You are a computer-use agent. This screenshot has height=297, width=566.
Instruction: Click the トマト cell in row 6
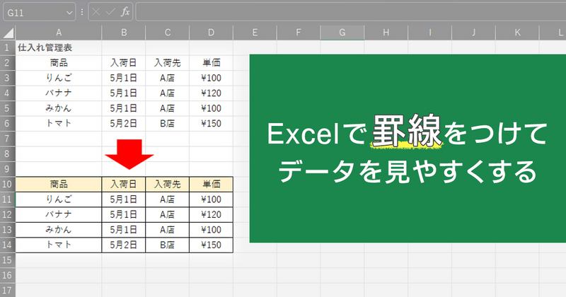(59, 123)
